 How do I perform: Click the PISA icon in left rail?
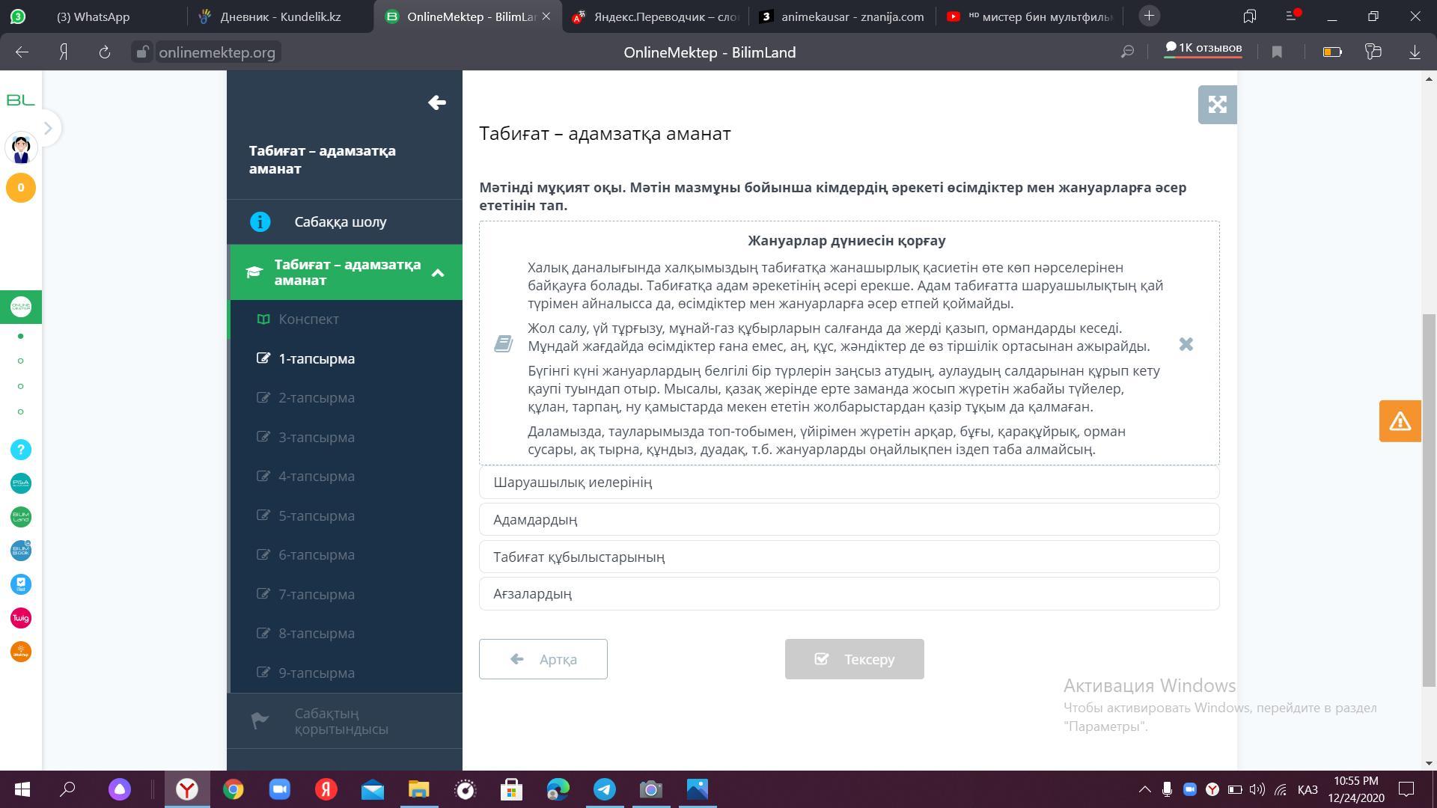pyautogui.click(x=21, y=483)
